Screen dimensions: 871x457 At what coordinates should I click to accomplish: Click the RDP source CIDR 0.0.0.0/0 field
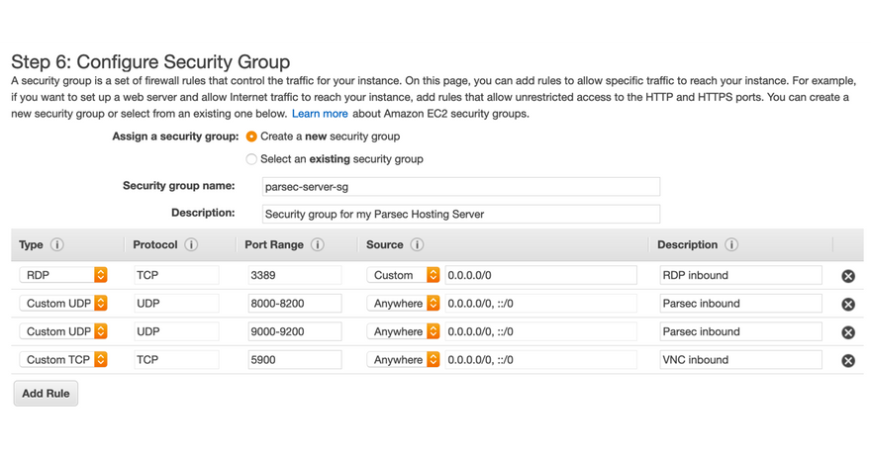coord(539,275)
